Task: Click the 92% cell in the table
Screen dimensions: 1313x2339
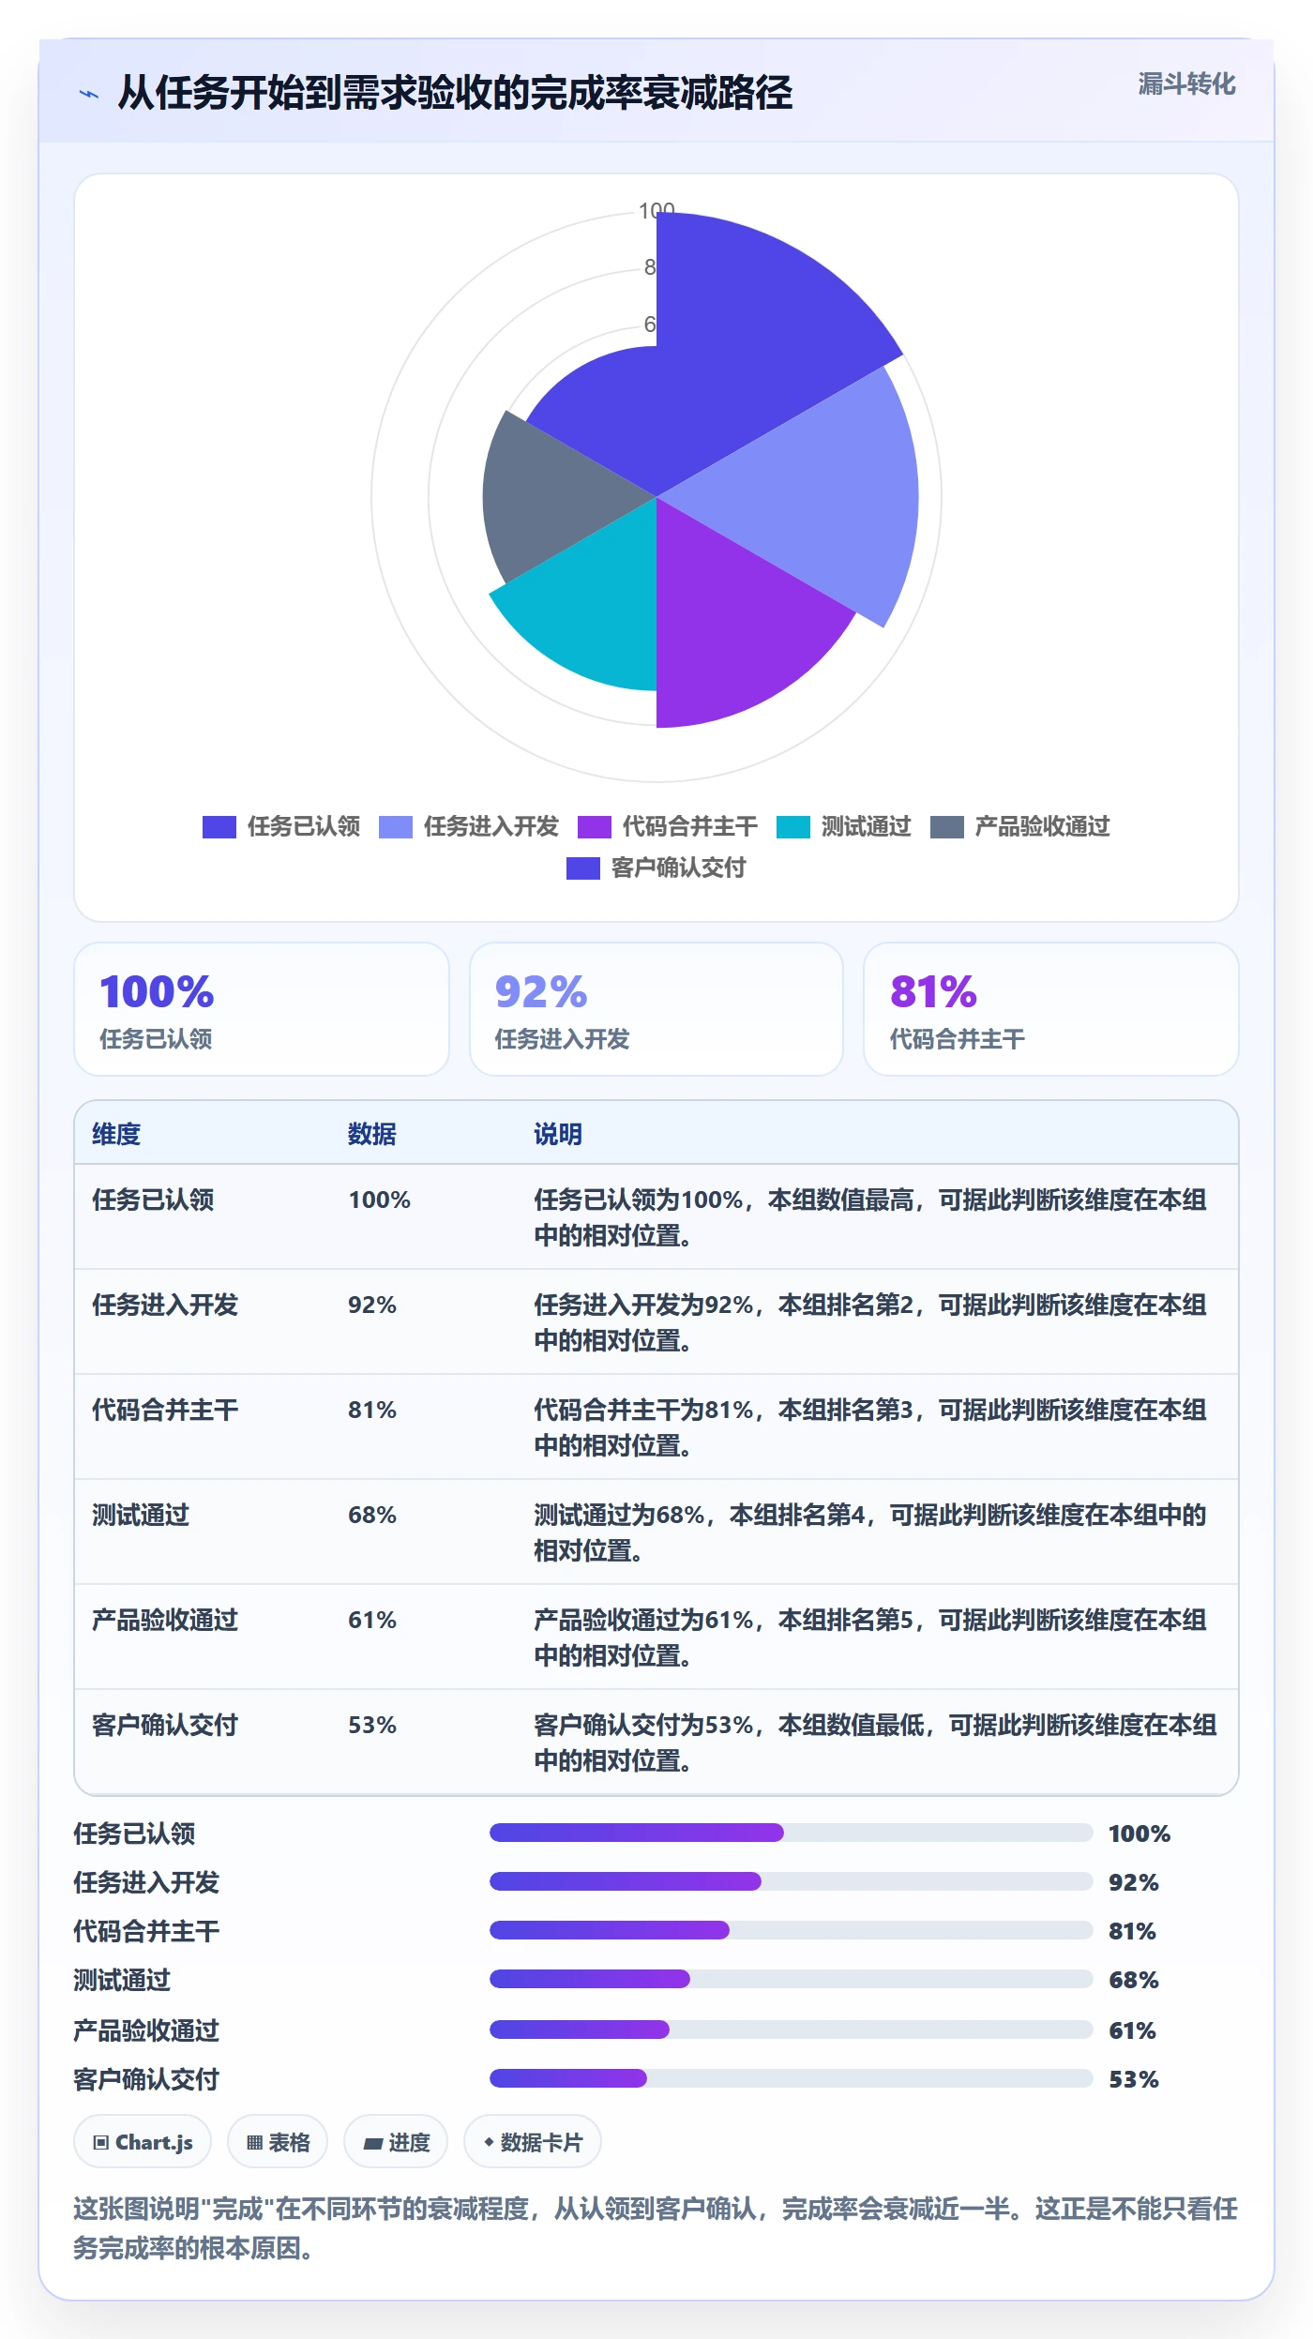Action: tap(372, 1305)
